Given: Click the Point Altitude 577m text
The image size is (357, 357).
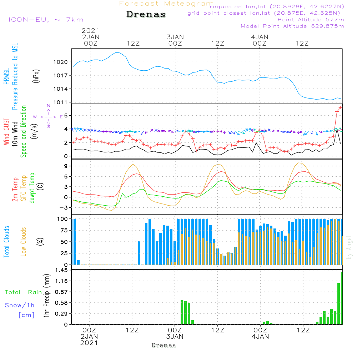Looking at the screenshot, I should coord(311,20).
